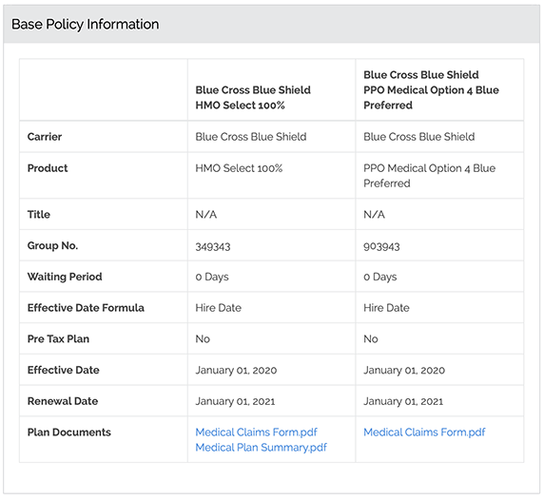The height and width of the screenshot is (500, 544).
Task: Click the Effective Date Formula label
Action: click(86, 308)
